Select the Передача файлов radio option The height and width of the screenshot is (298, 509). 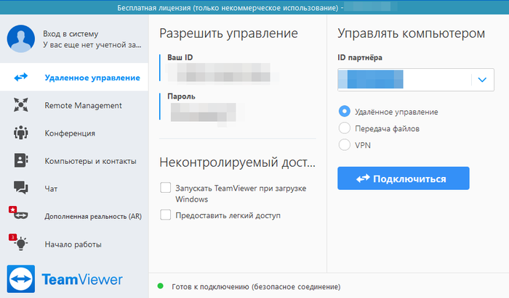pos(345,128)
